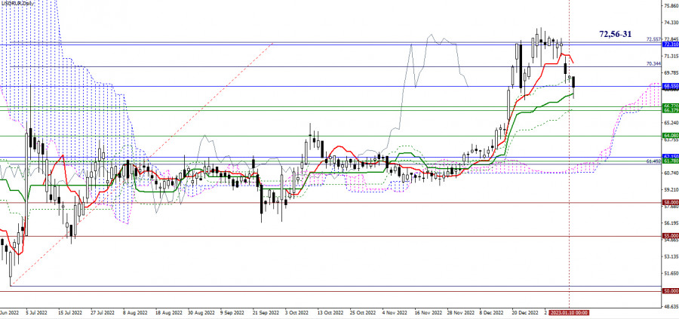Click the 55.000 red price level tag
This screenshot has height=319, width=679.
coord(670,236)
